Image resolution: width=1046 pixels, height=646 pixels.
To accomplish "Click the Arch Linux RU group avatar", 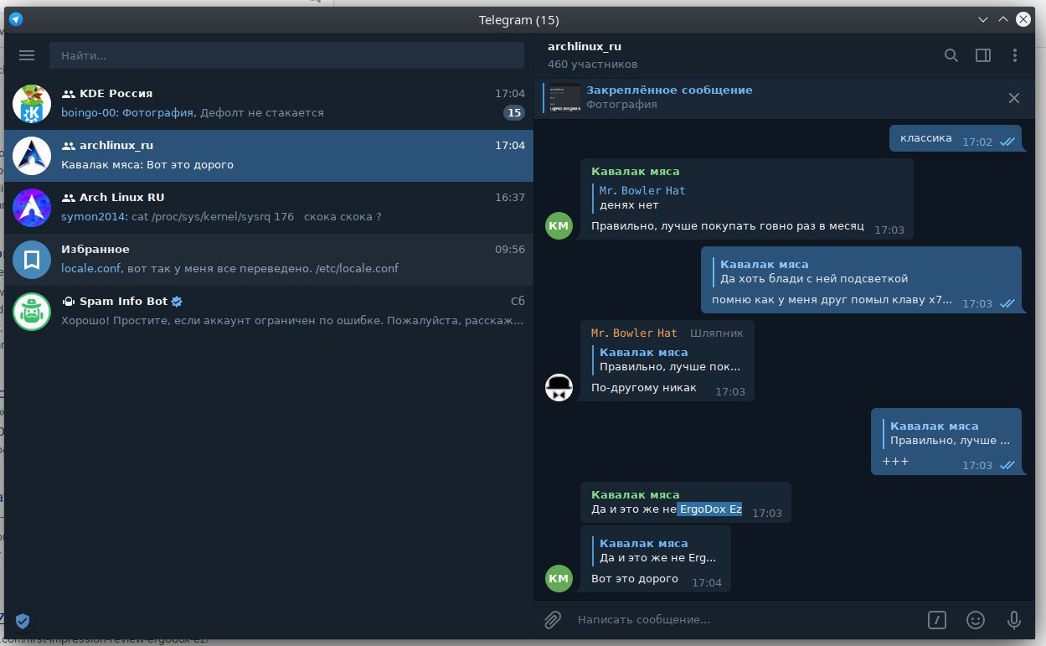I will coord(32,208).
